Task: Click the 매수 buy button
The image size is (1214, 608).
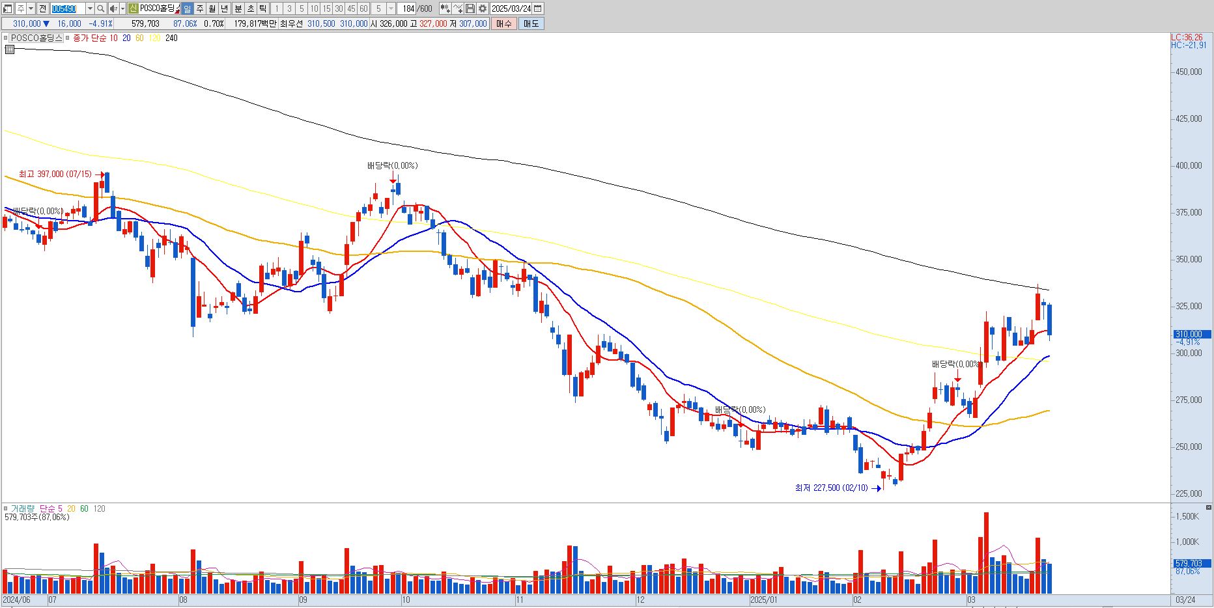Action: [x=503, y=23]
